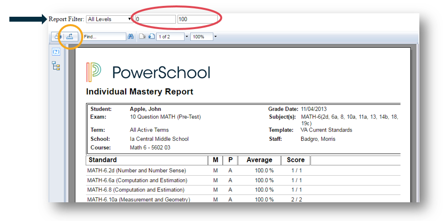The image size is (443, 221).
Task: Click template value VA Current Standards
Action: (x=326, y=130)
